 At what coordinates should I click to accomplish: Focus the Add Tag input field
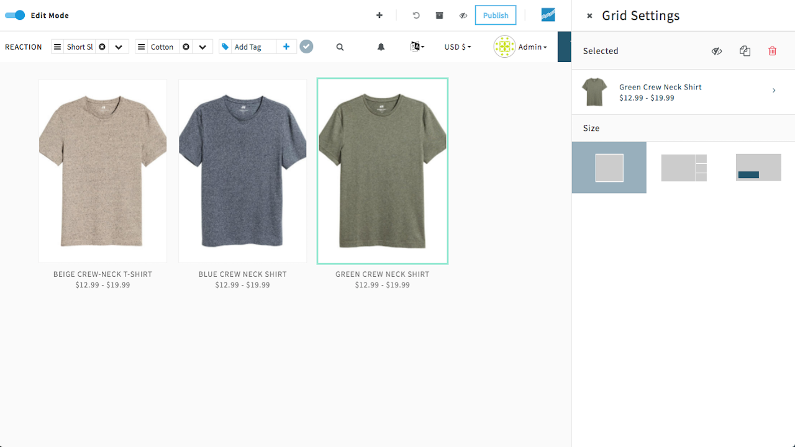coord(254,47)
